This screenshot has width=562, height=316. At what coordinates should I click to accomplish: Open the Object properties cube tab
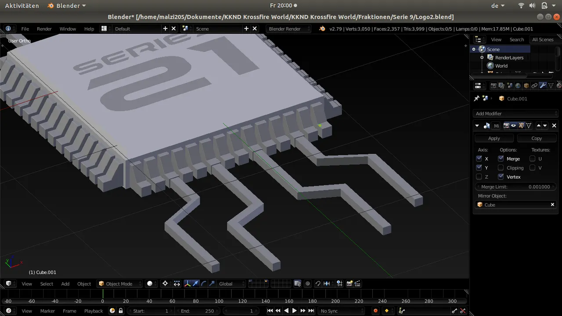coord(526,86)
